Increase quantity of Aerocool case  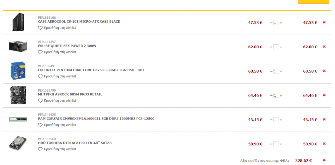[x=281, y=23]
